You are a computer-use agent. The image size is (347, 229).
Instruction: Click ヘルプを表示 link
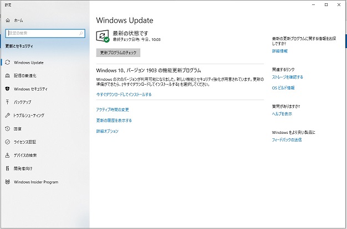[x=282, y=114]
